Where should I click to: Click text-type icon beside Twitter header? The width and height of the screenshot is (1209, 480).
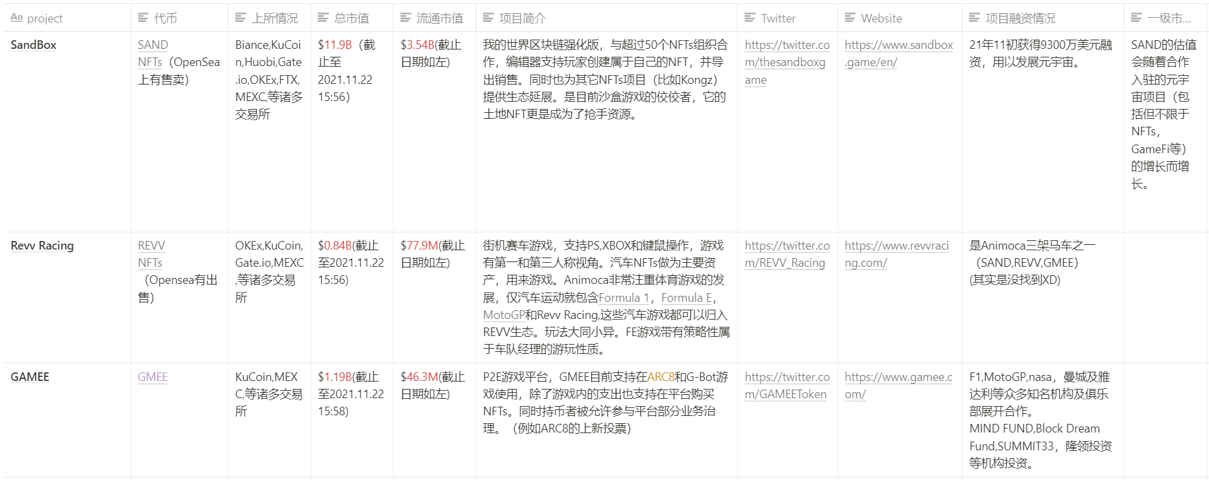tap(750, 18)
